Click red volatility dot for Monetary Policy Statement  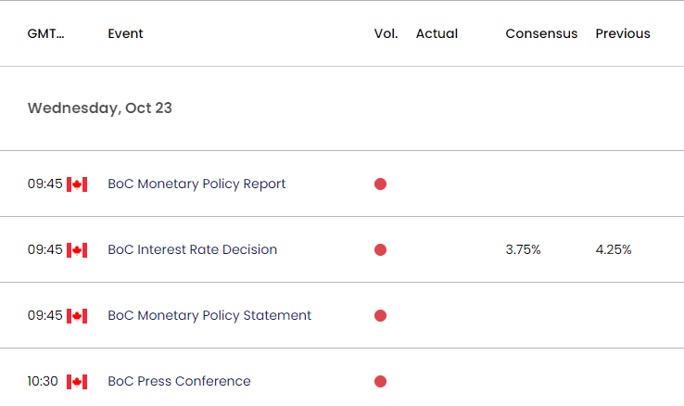click(380, 316)
